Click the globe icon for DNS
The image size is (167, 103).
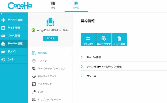[x=3, y=60]
